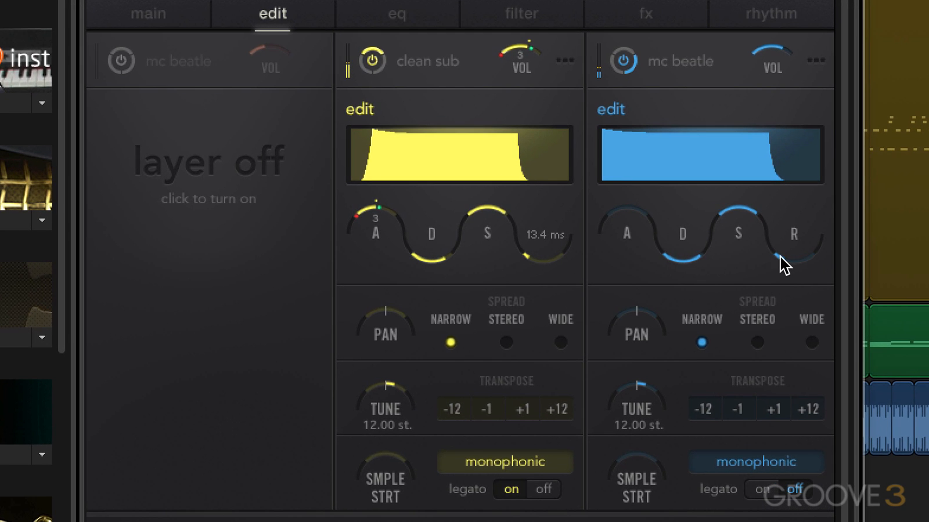Transpose blue layer down by -12

click(x=703, y=409)
